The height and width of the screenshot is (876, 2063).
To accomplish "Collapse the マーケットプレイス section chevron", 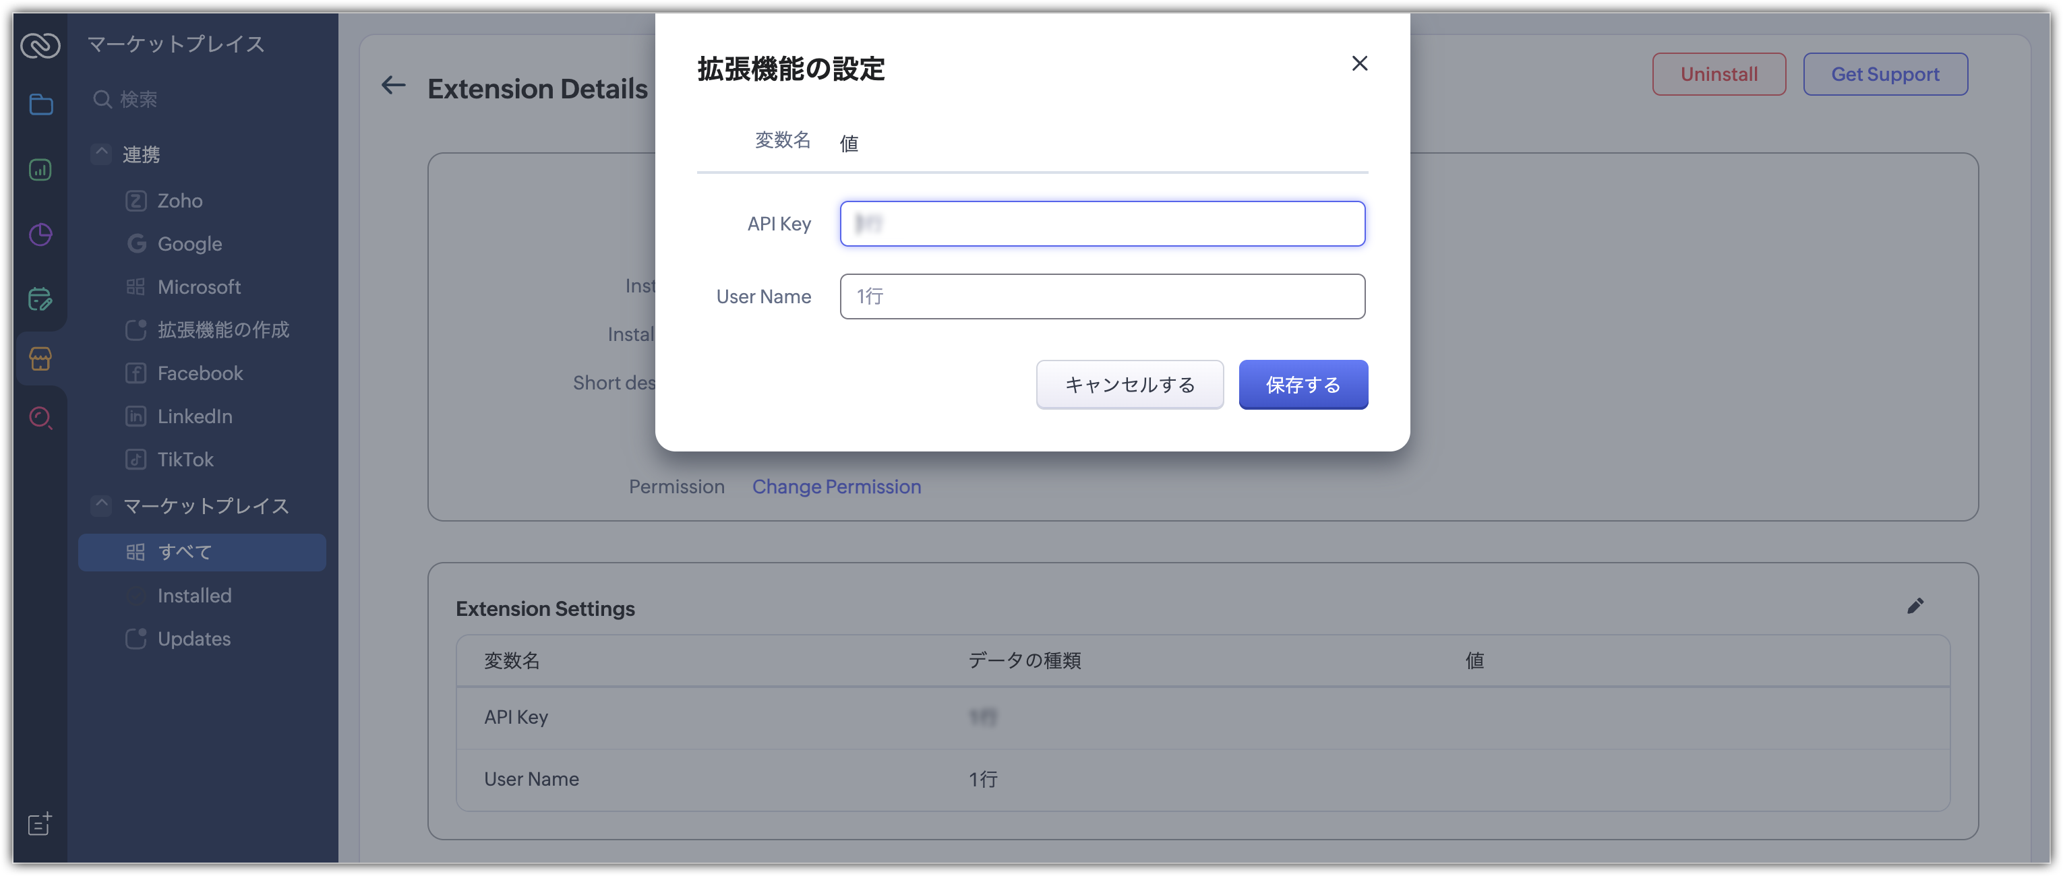I will coord(101,505).
